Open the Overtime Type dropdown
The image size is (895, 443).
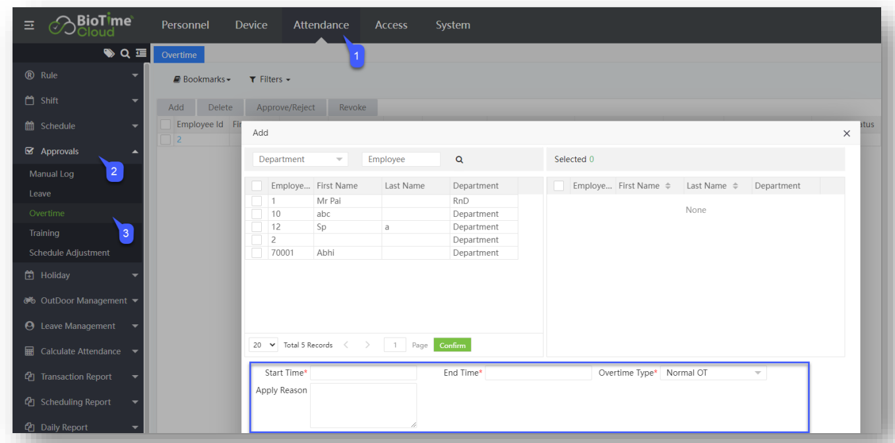[712, 373]
